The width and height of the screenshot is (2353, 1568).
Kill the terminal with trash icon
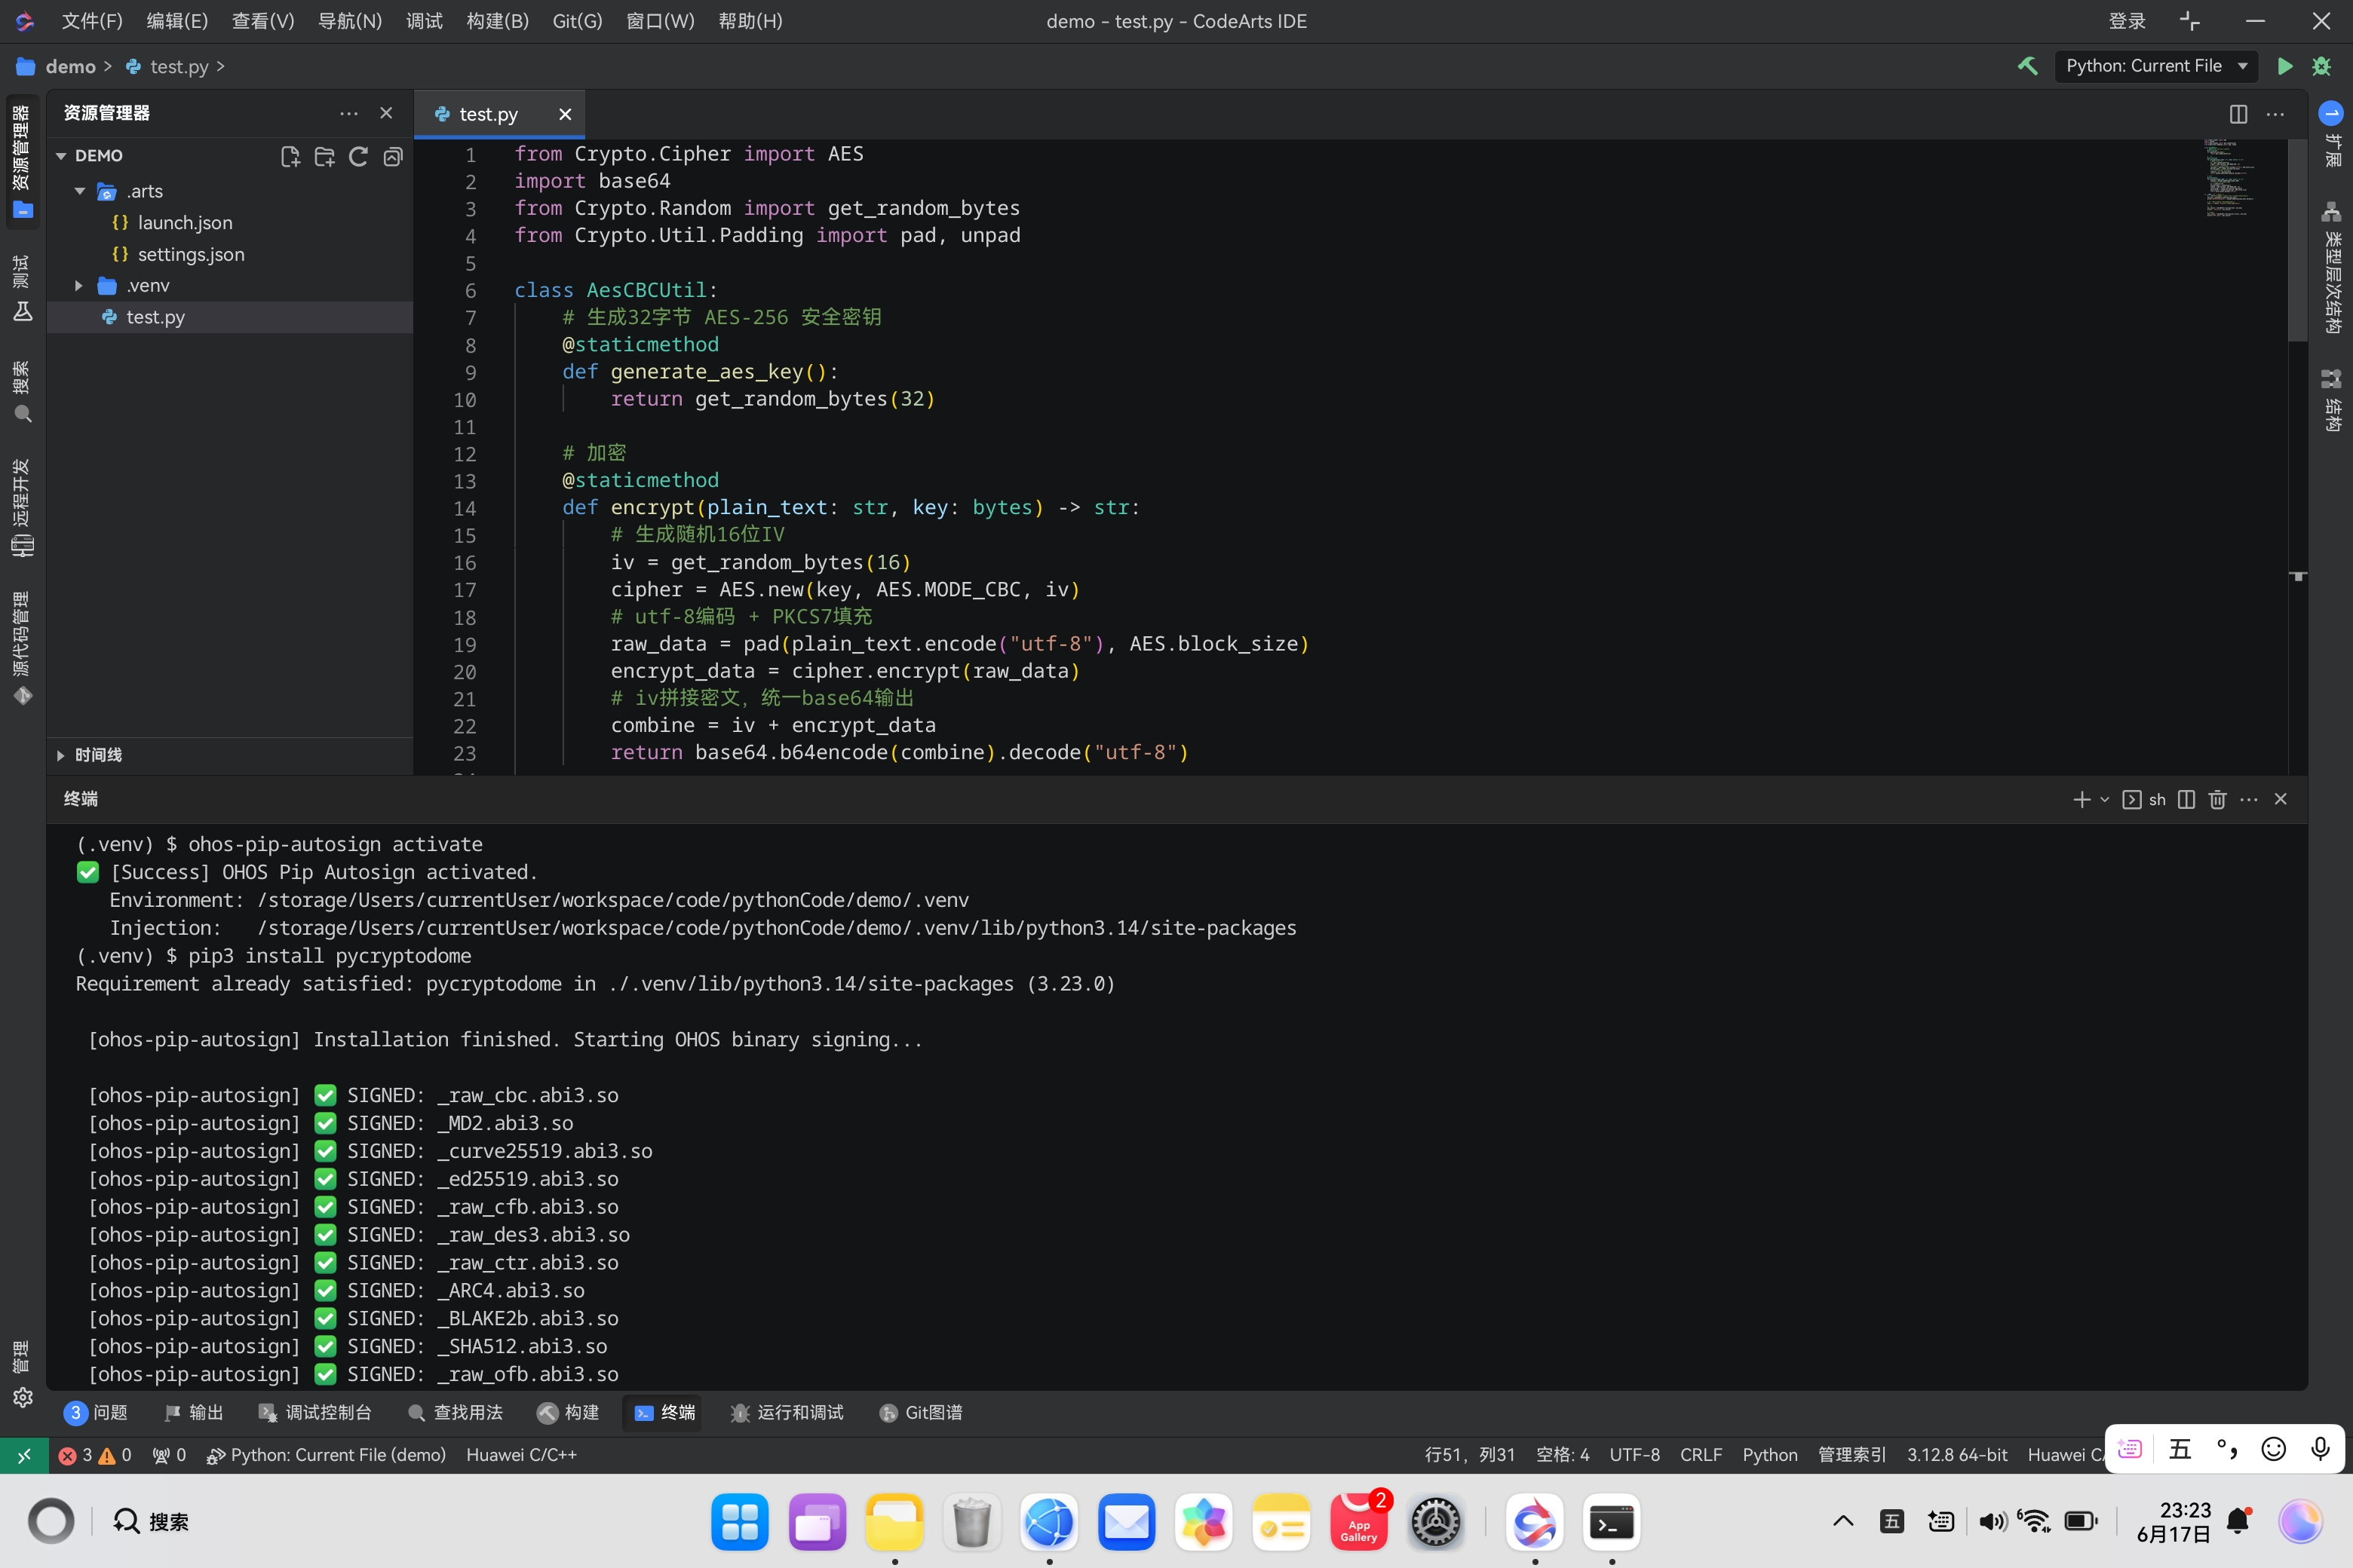(x=2218, y=799)
